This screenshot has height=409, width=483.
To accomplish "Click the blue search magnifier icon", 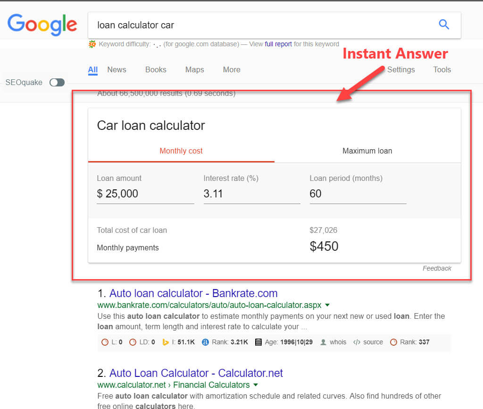I will pyautogui.click(x=444, y=25).
